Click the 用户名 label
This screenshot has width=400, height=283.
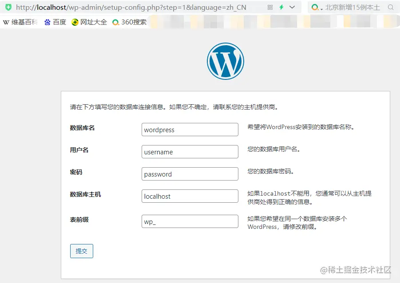[79, 150]
